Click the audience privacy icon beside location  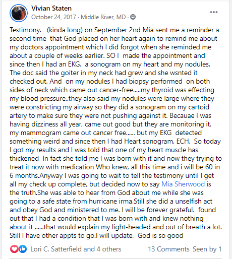coord(133,17)
